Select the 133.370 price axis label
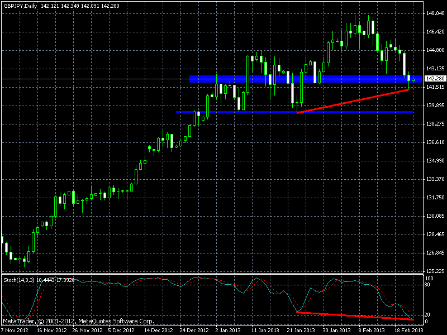 pyautogui.click(x=435, y=179)
